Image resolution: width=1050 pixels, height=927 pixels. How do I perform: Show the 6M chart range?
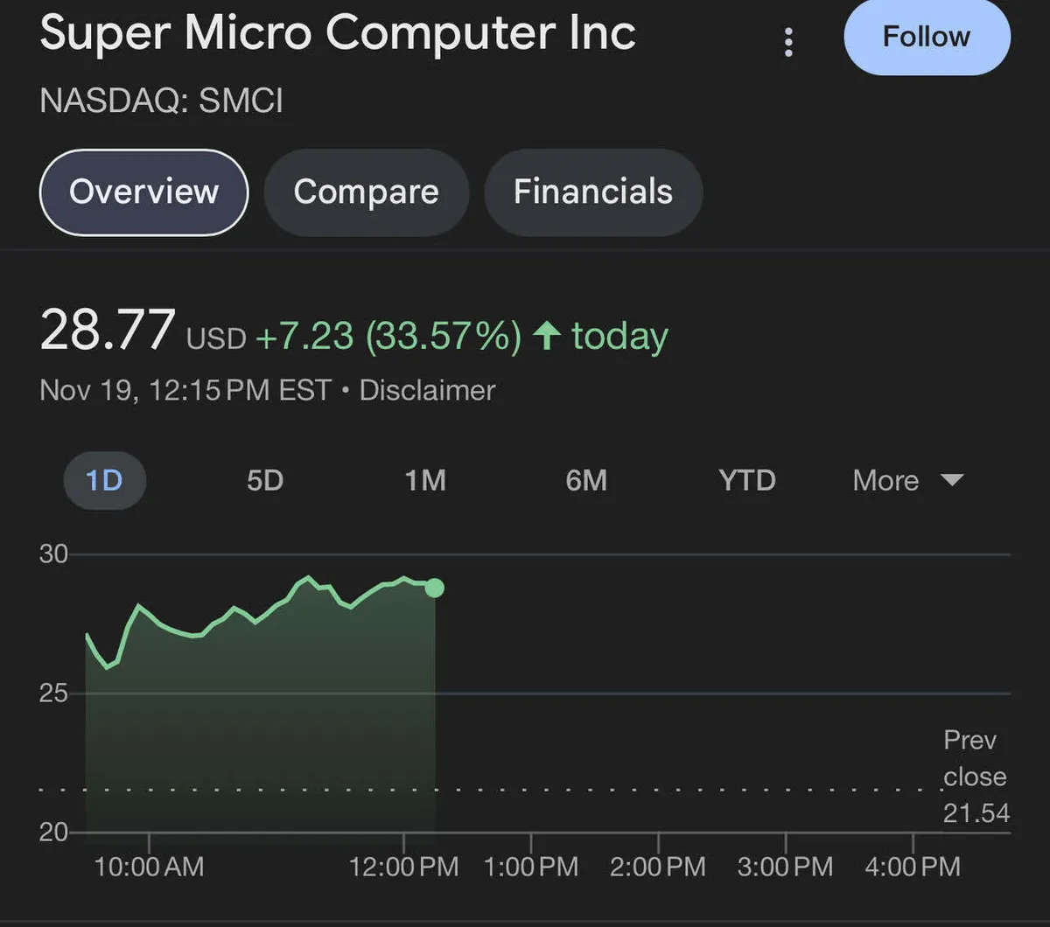pyautogui.click(x=586, y=480)
